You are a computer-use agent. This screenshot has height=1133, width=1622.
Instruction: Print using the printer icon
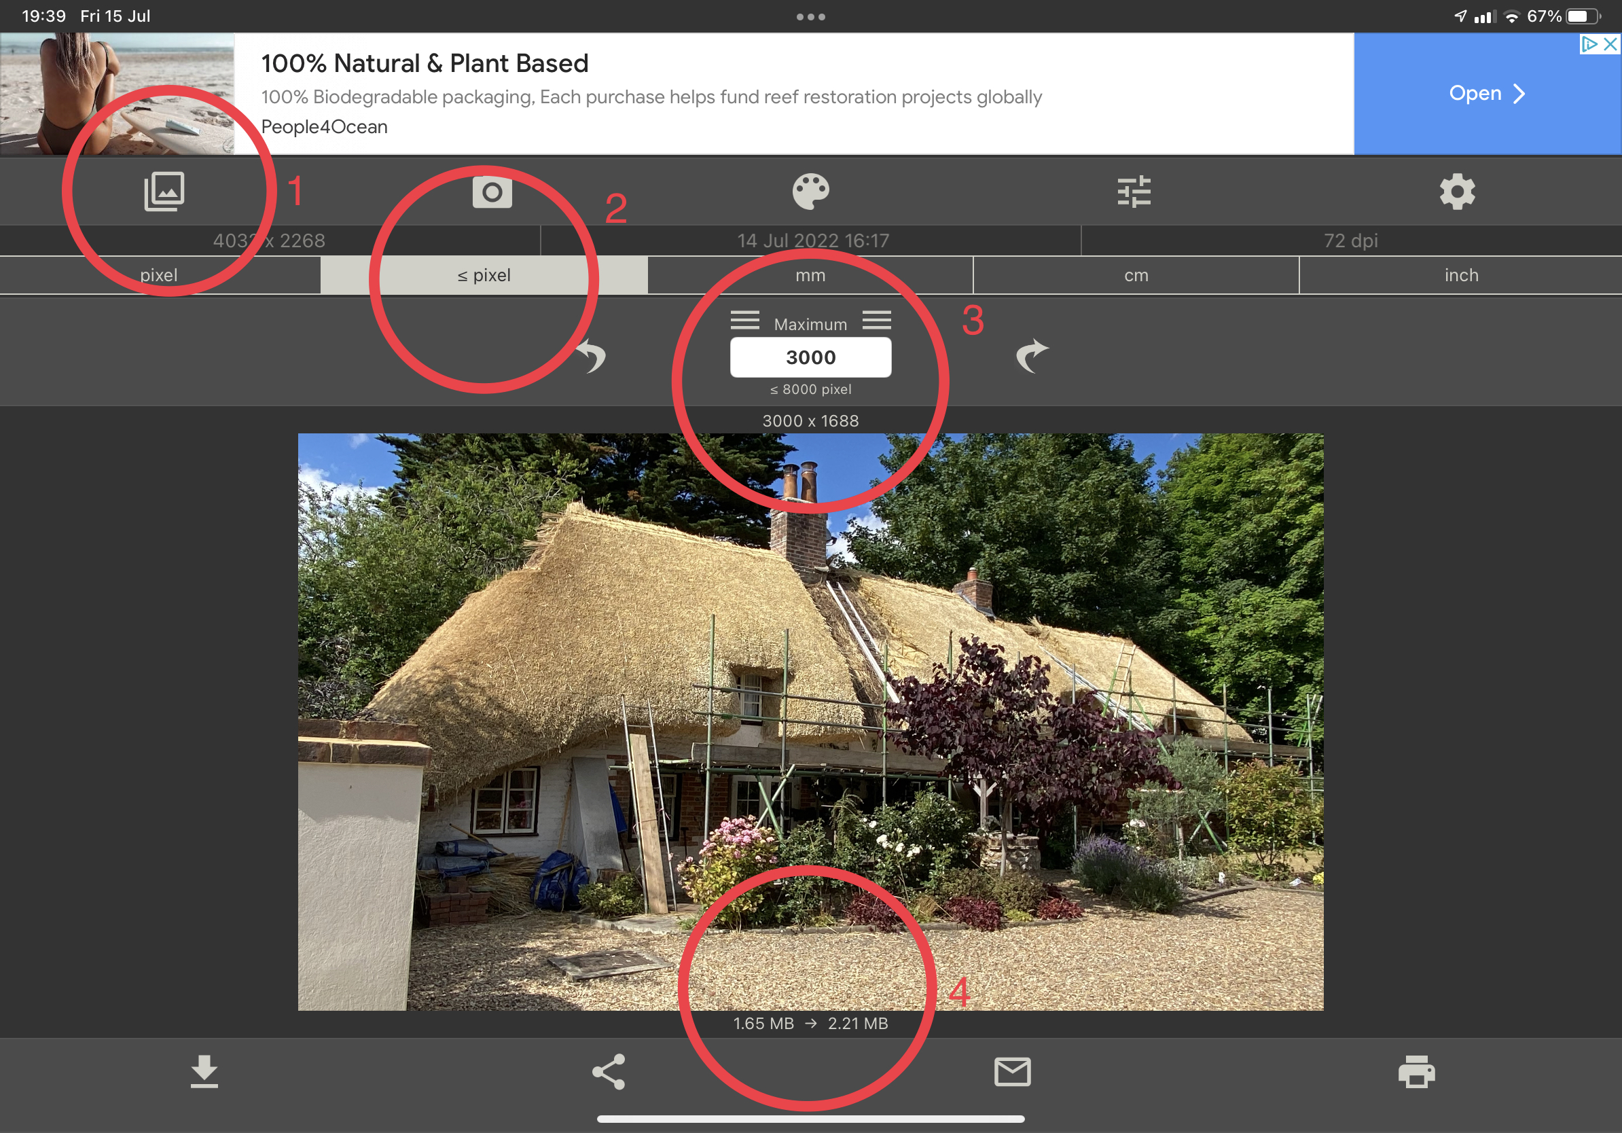click(x=1416, y=1072)
